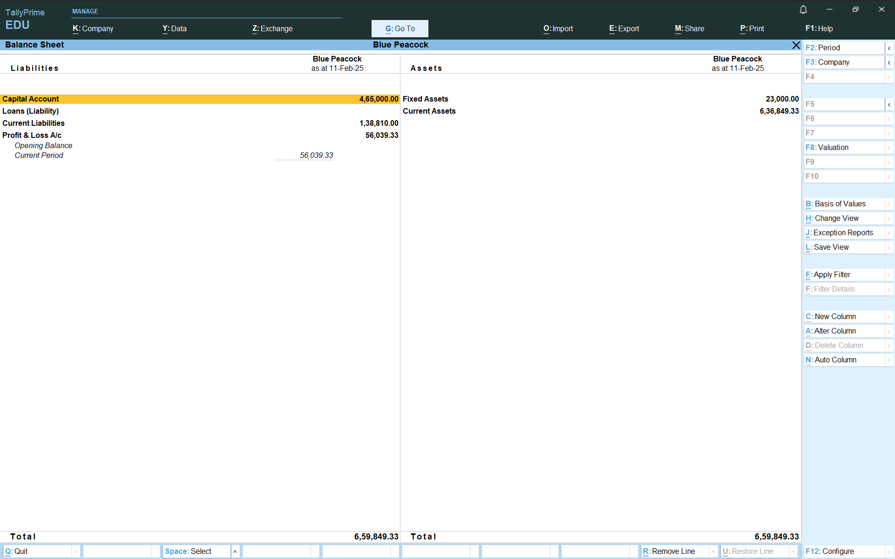Select the Capital Account row
This screenshot has width=895, height=559.
tap(200, 99)
